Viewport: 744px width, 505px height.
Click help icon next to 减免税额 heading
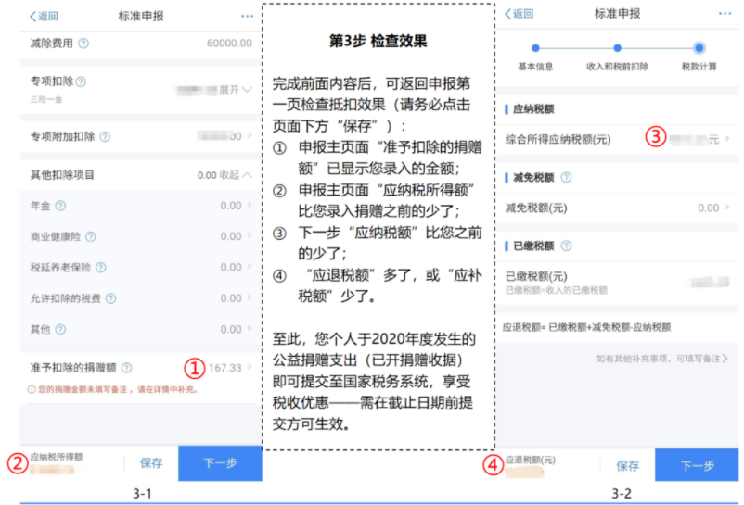[x=566, y=178]
